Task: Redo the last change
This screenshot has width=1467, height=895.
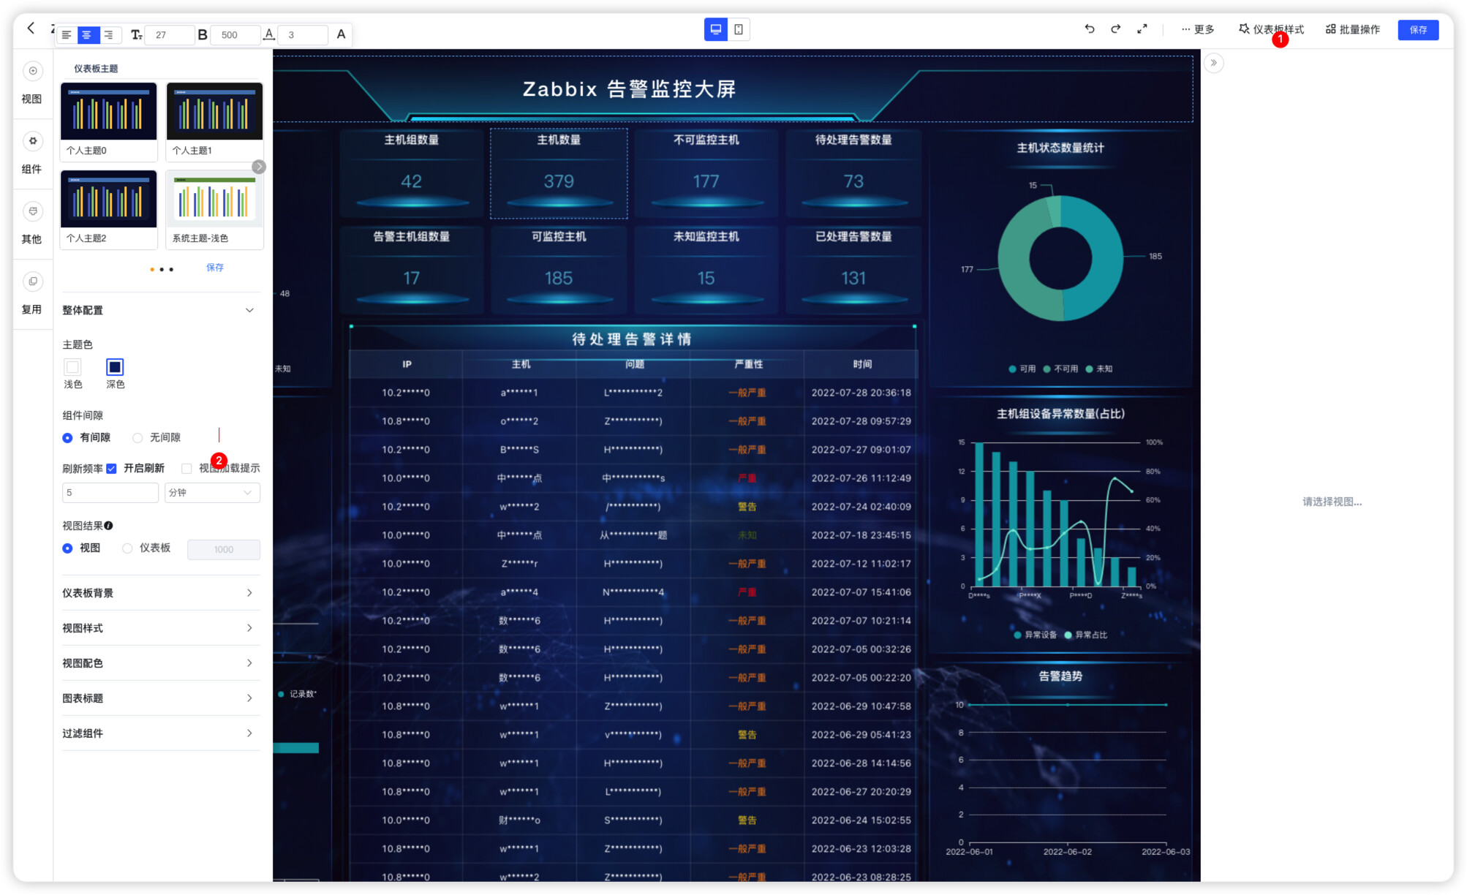Action: click(x=1115, y=29)
